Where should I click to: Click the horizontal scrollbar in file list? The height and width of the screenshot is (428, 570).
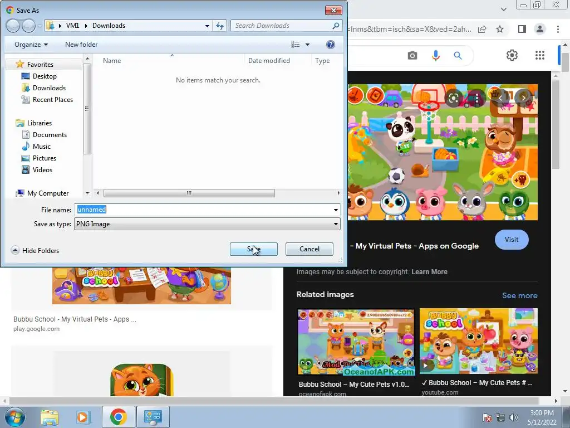(x=189, y=193)
